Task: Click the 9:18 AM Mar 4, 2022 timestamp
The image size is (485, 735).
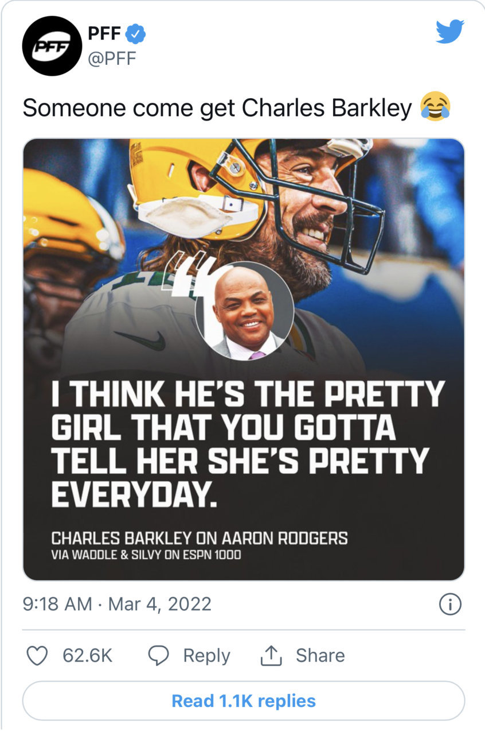Action: pyautogui.click(x=117, y=604)
